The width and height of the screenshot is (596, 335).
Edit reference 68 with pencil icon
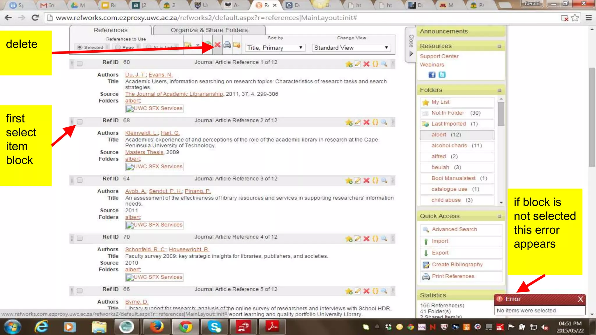[x=357, y=122]
